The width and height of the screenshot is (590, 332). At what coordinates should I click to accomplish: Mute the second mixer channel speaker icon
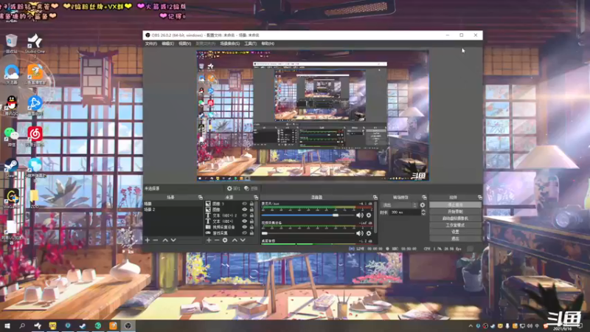tap(360, 233)
